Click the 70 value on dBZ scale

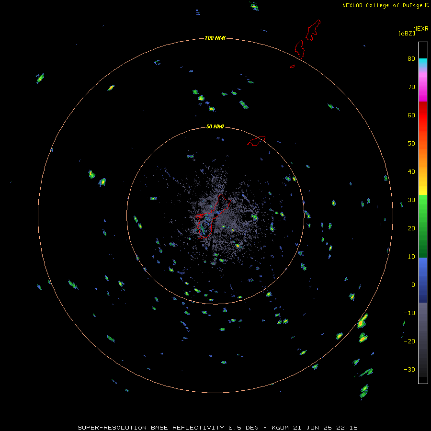click(411, 87)
